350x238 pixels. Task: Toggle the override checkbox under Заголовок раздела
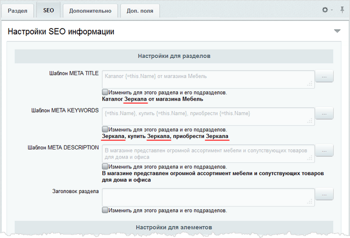(105, 210)
